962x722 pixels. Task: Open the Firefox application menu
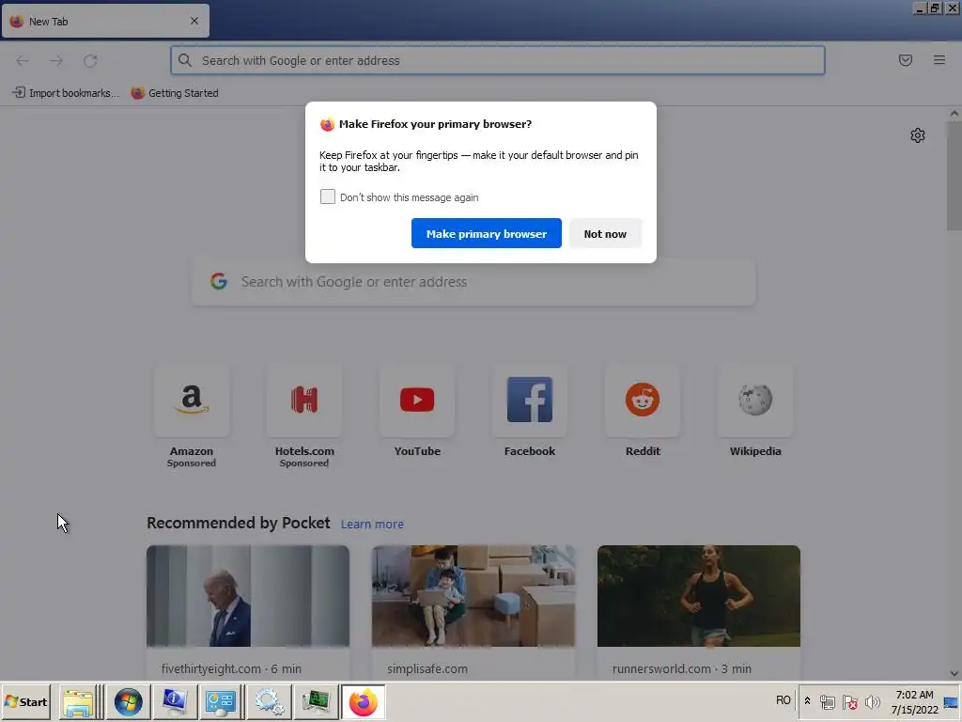[x=939, y=60]
